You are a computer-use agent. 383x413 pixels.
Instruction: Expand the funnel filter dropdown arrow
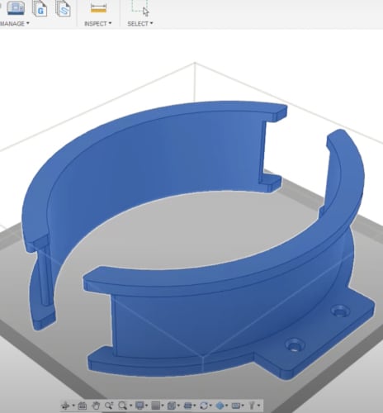click(258, 406)
